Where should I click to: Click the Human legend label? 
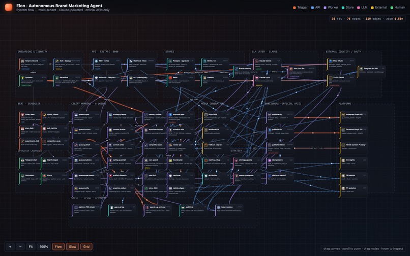[x=399, y=7]
